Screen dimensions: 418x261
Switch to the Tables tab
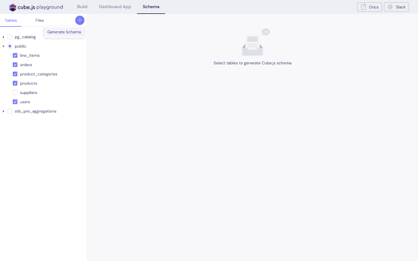[x=10, y=20]
